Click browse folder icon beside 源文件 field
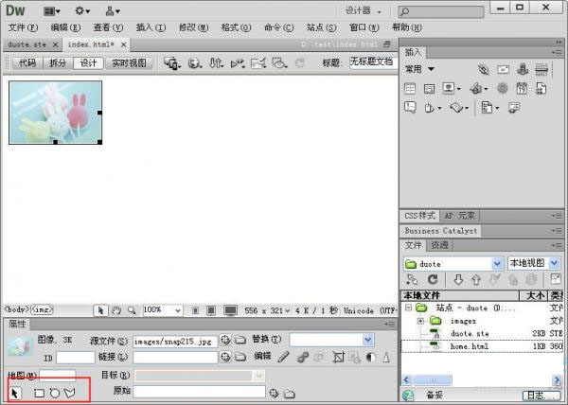Image resolution: width=568 pixels, height=405 pixels. coord(240,340)
